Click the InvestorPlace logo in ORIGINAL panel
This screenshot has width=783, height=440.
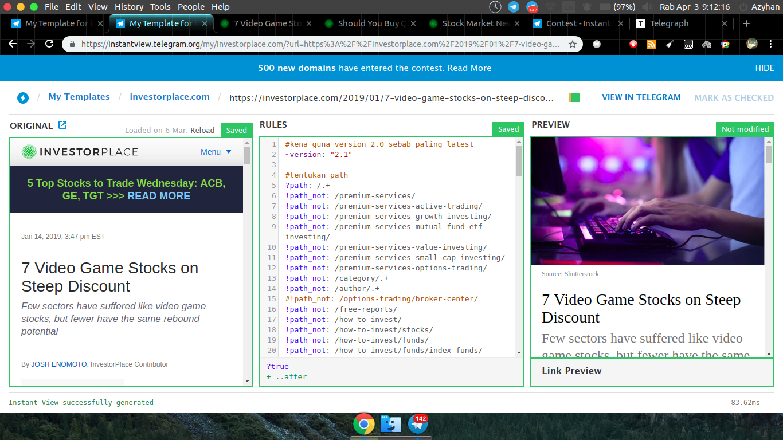tap(80, 152)
